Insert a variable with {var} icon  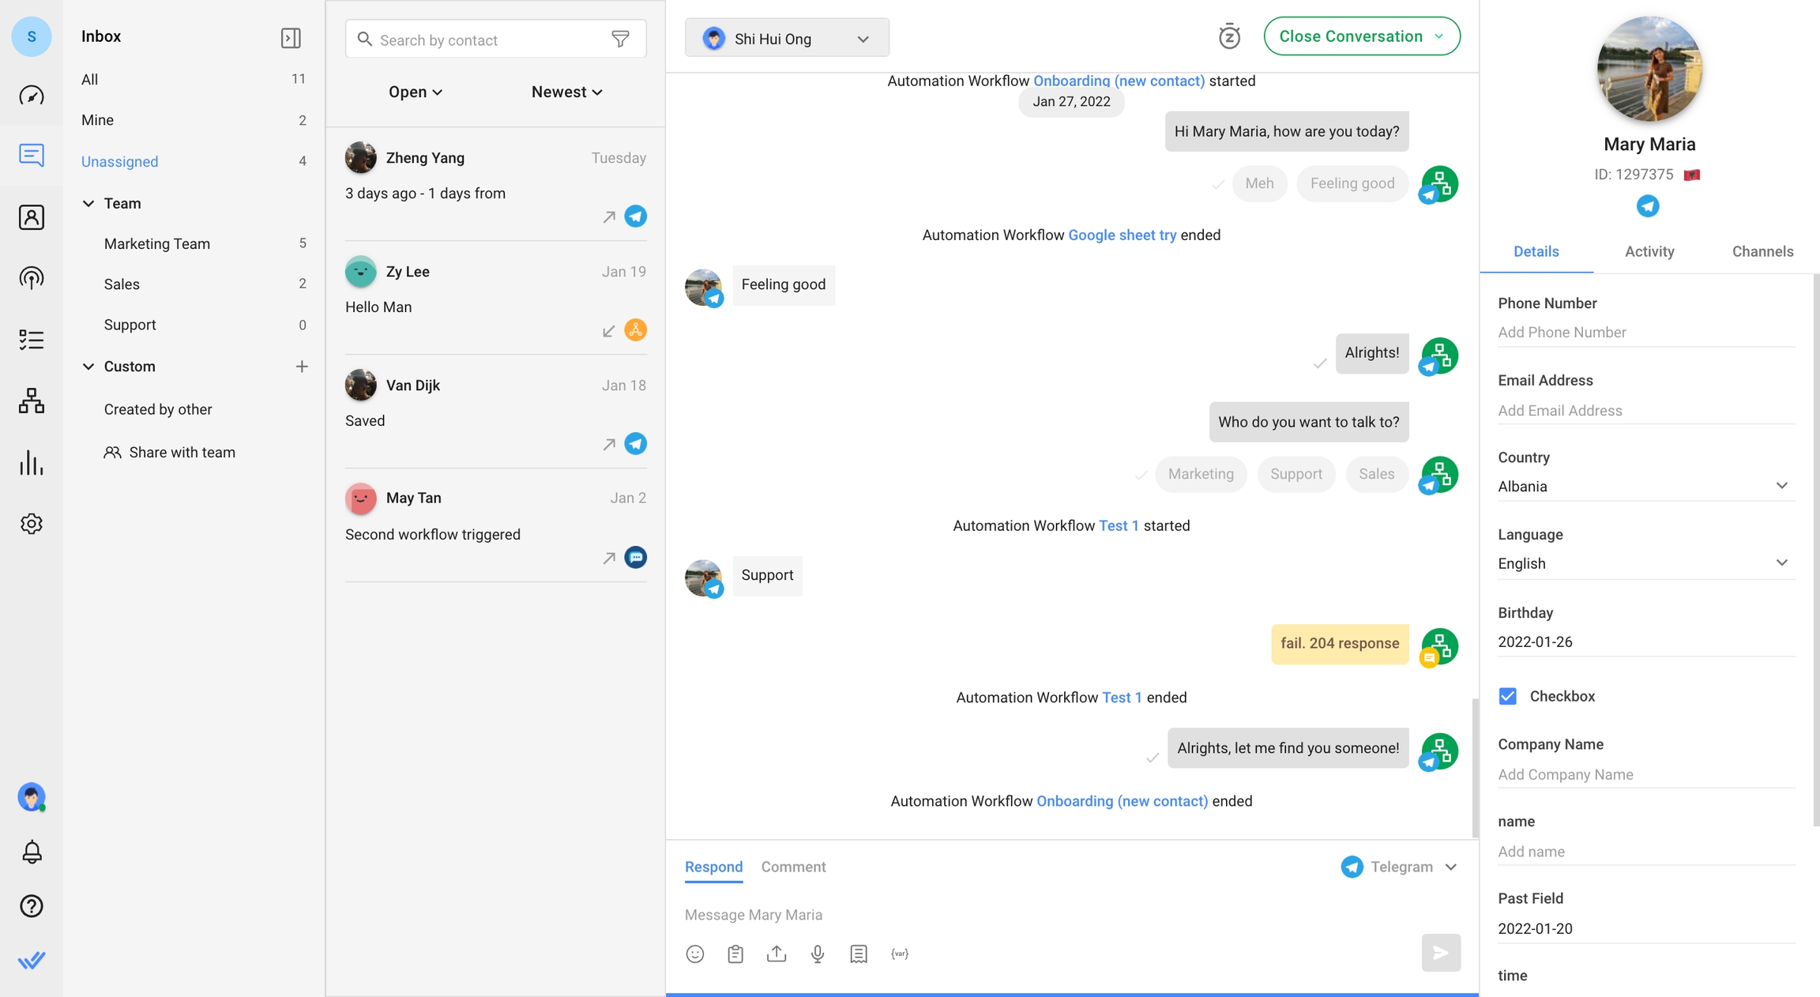900,954
